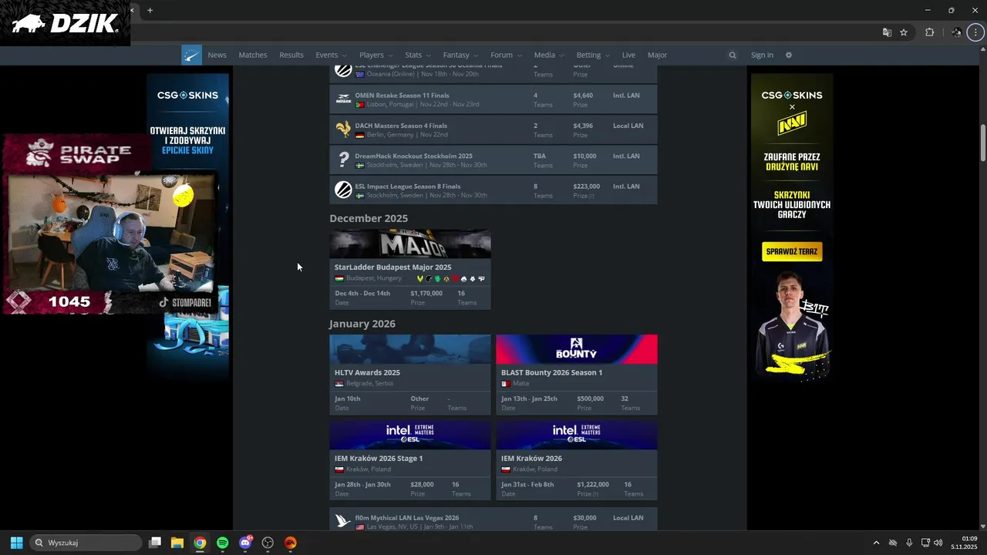
Task: Click the Sign in link
Action: (x=762, y=55)
